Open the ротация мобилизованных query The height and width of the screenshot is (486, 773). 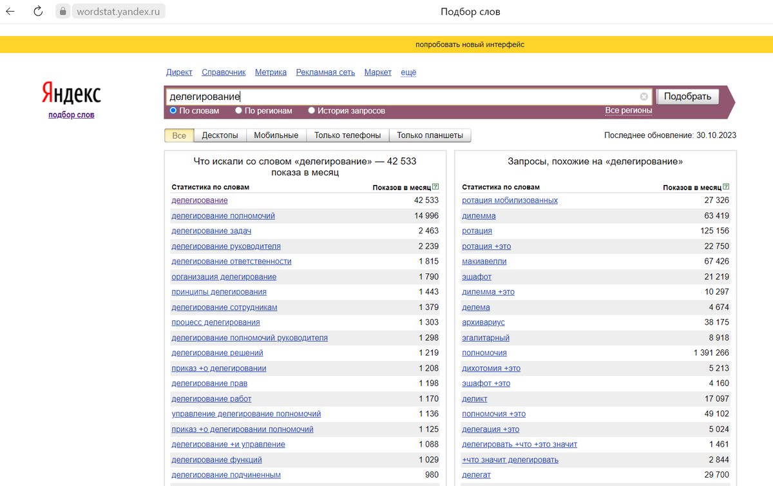(x=510, y=200)
